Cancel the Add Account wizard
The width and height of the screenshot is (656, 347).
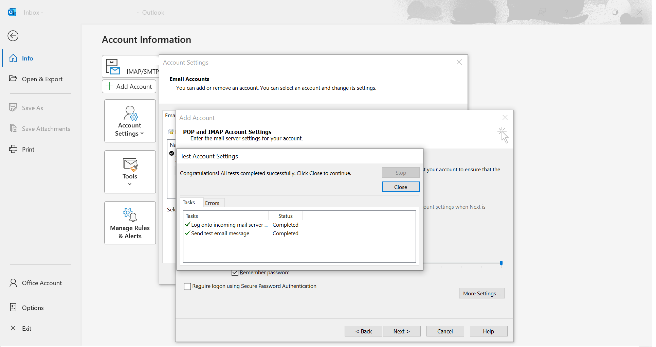(445, 331)
